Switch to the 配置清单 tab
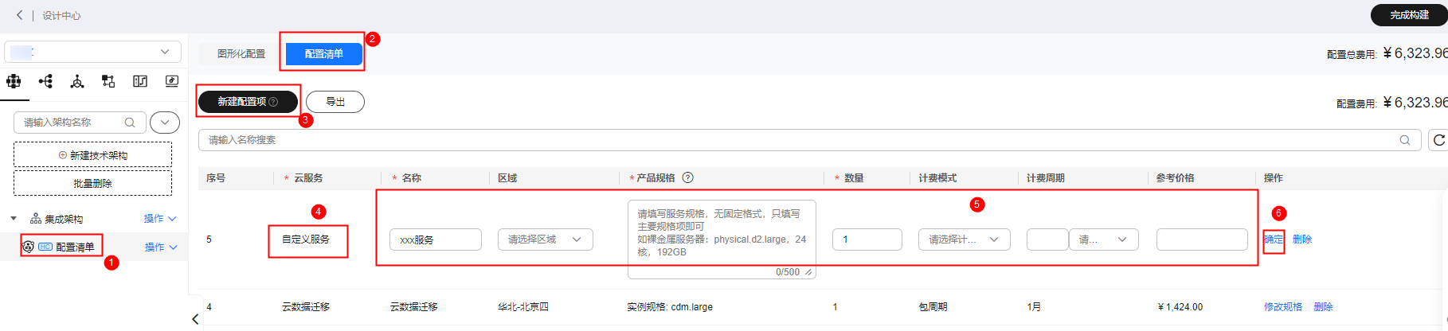The width and height of the screenshot is (1448, 331). (x=323, y=54)
